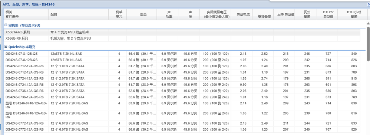Click the typical current value 2.16
The image size is (370, 135).
(243, 123)
